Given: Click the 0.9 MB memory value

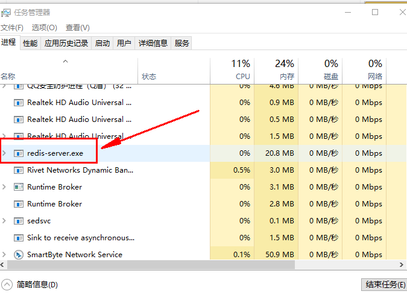Looking at the screenshot, I should pyautogui.click(x=282, y=103).
